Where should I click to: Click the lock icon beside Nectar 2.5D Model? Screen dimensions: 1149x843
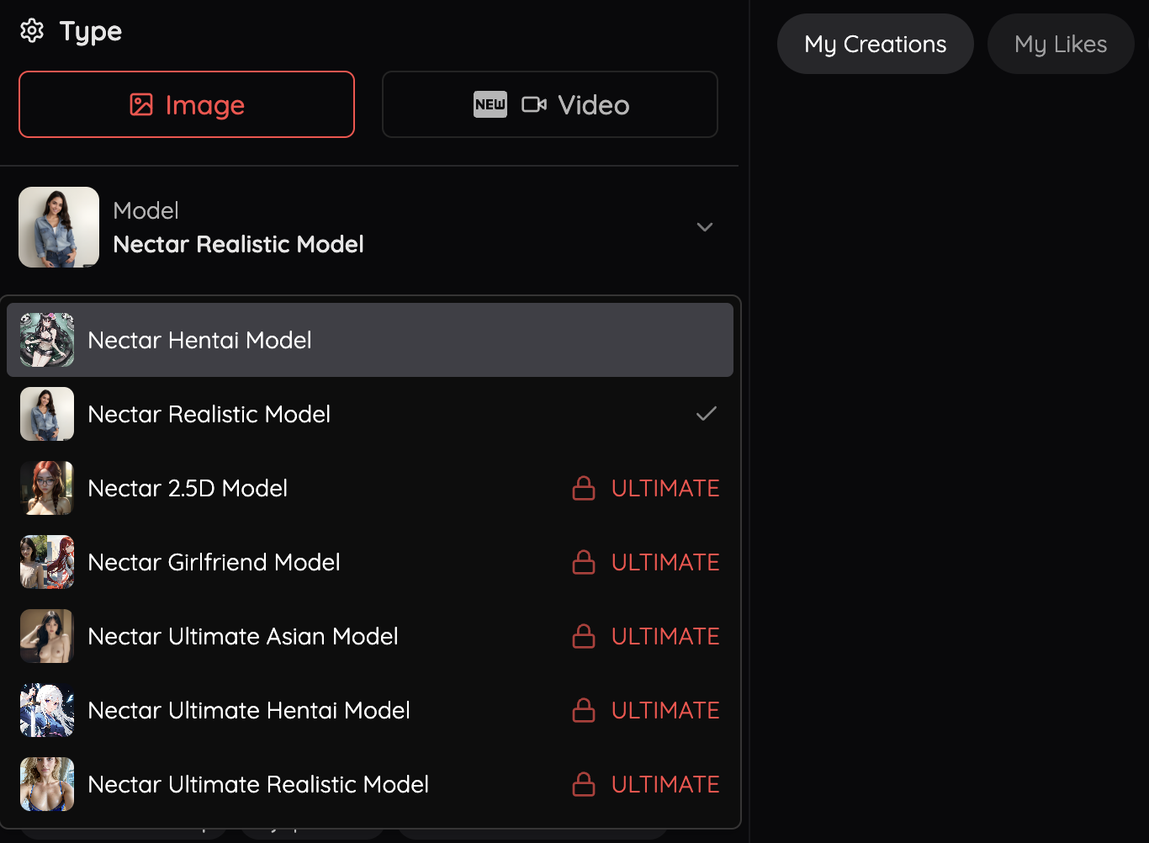point(583,488)
